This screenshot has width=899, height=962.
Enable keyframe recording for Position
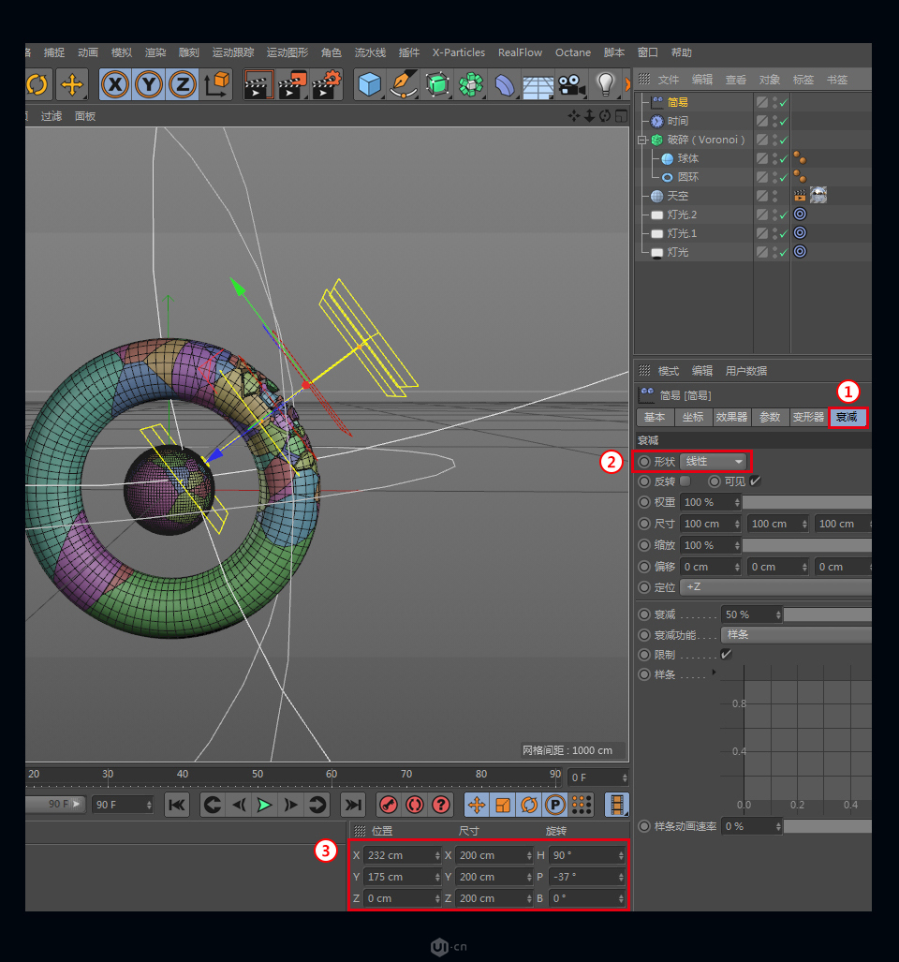coord(476,805)
